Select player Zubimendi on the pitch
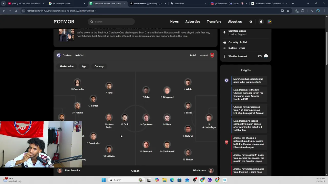 [167, 147]
